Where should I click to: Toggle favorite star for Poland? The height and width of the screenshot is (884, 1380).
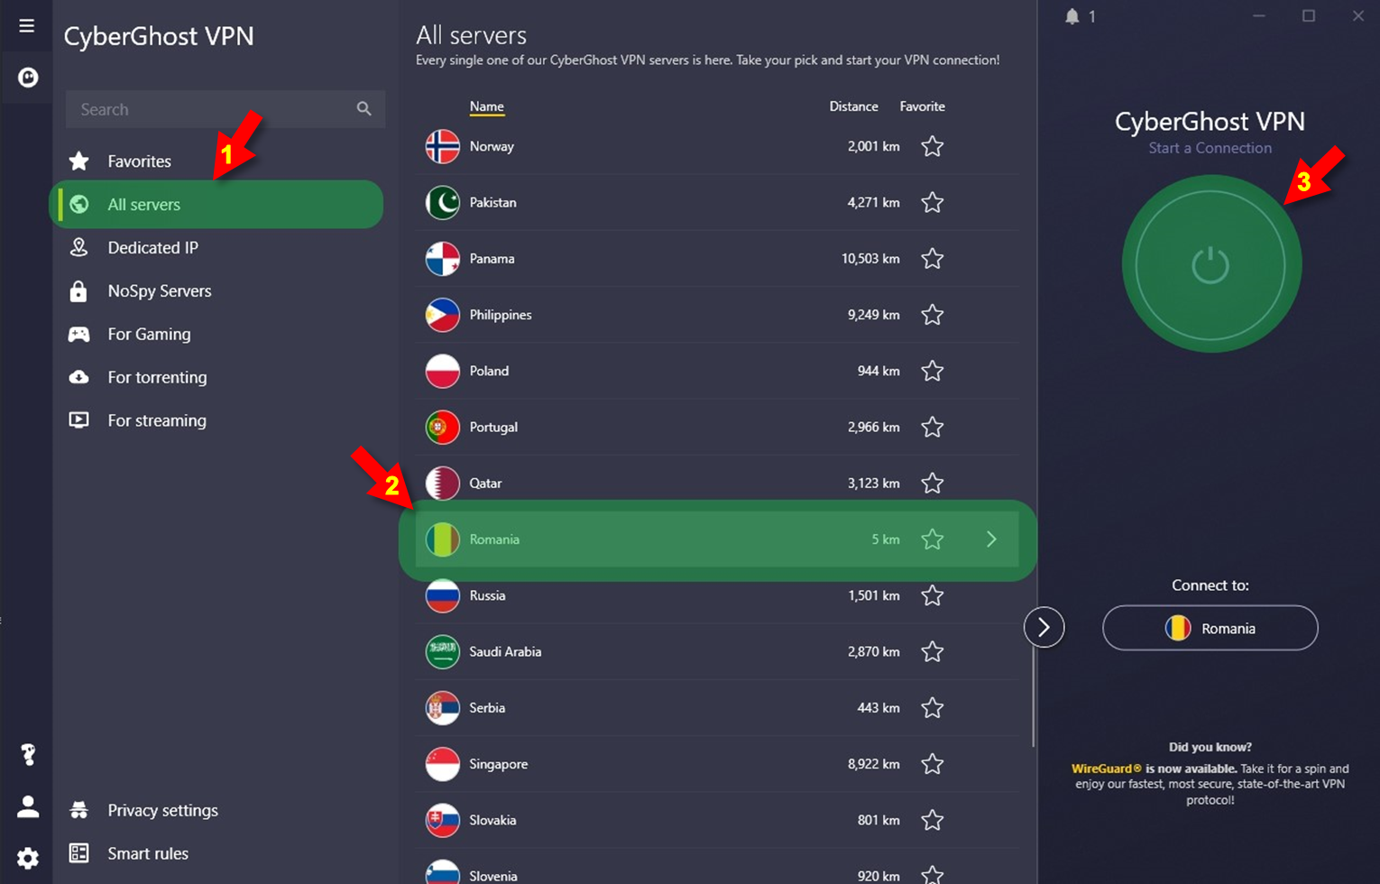click(x=933, y=371)
